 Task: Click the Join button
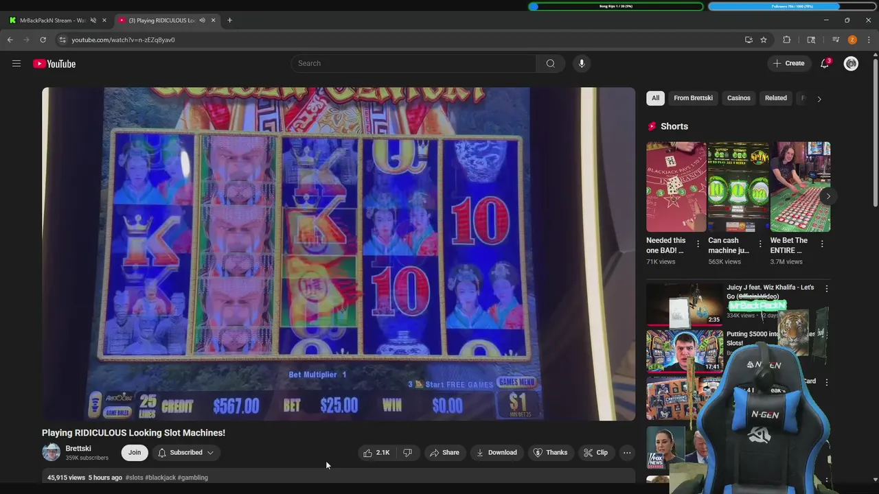tap(135, 452)
